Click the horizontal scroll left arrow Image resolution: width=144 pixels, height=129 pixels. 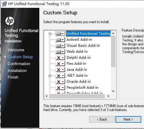click(46, 96)
